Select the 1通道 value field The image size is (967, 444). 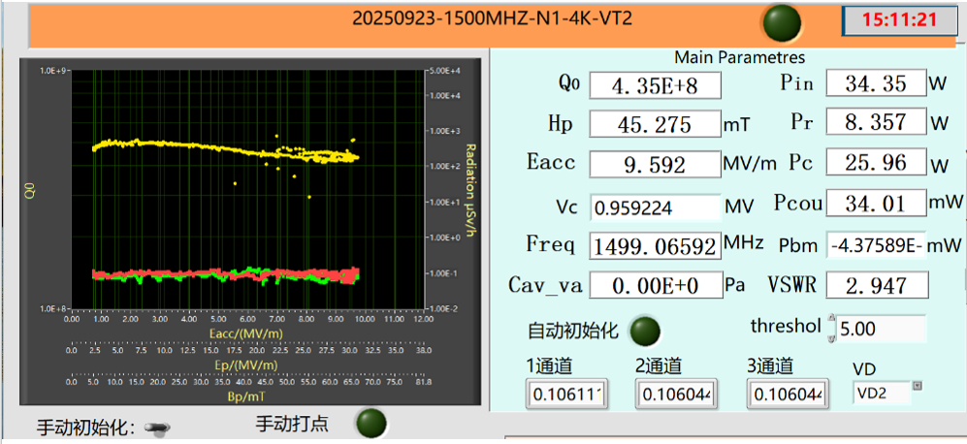pyautogui.click(x=566, y=394)
